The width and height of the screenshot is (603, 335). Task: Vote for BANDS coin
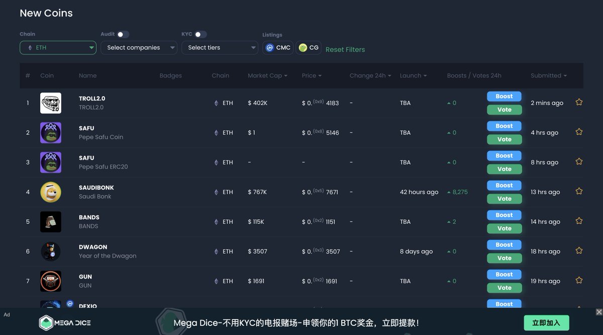tap(504, 228)
